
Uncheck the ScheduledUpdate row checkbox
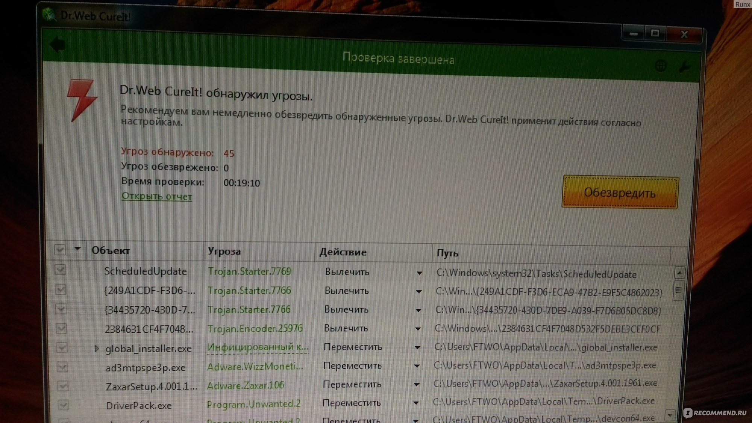pyautogui.click(x=61, y=270)
